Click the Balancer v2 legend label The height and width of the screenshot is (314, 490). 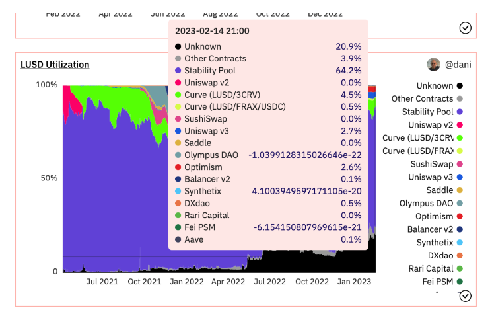430,229
